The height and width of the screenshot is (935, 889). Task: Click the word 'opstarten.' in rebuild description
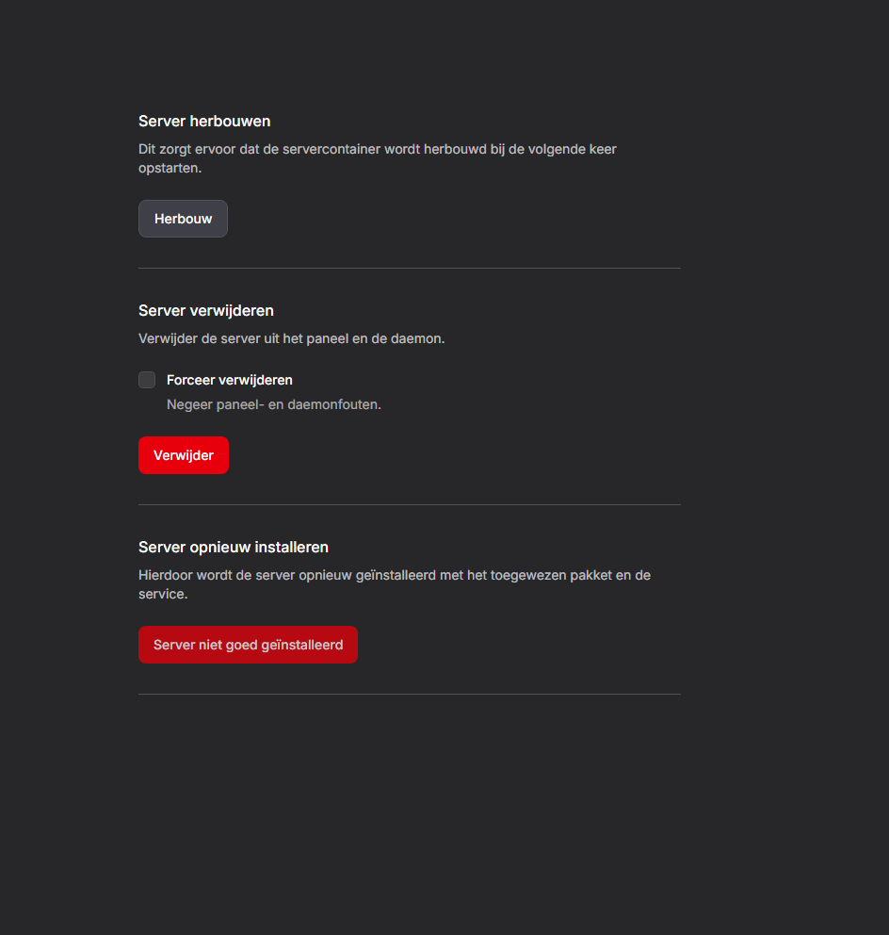(x=170, y=168)
